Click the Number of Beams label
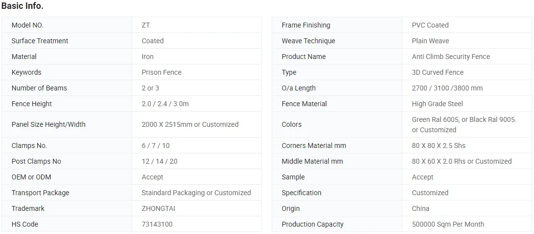 [x=39, y=88]
